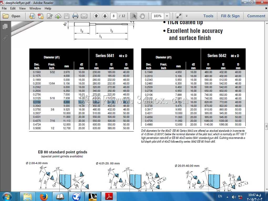This screenshot has height=201, width=268.
Task: Click the close document X below window controls
Action: pyautogui.click(x=266, y=8)
